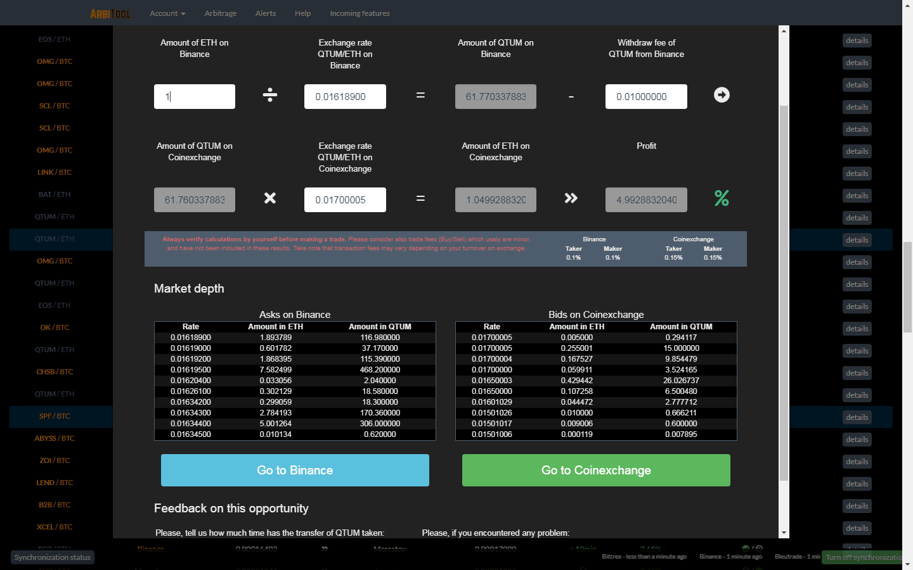This screenshot has height=570, width=913.
Task: Click Coinexchange bid rate 0.01650003
Action: (492, 381)
